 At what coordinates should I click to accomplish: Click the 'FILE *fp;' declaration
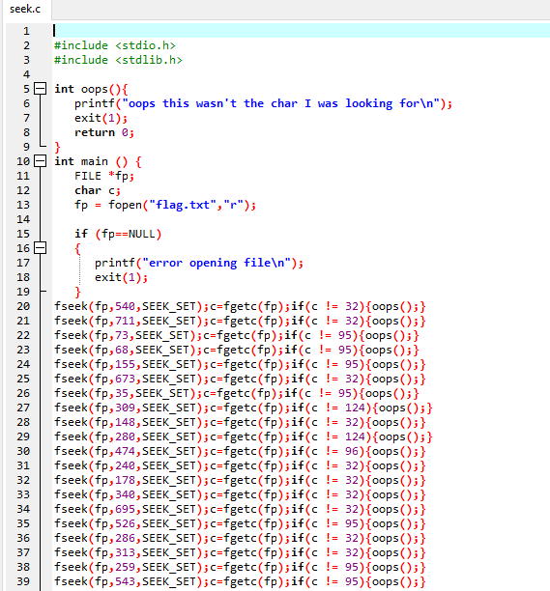pos(104,176)
